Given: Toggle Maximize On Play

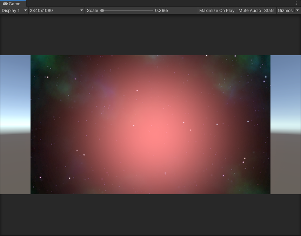Looking at the screenshot, I should (217, 11).
